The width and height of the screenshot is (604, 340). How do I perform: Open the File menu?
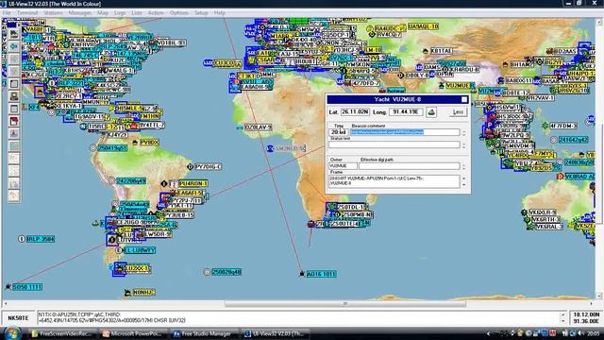(x=7, y=12)
